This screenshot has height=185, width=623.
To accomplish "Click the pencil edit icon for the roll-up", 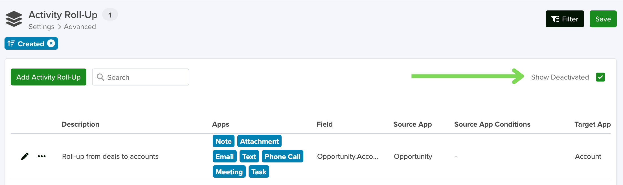I will point(25,156).
